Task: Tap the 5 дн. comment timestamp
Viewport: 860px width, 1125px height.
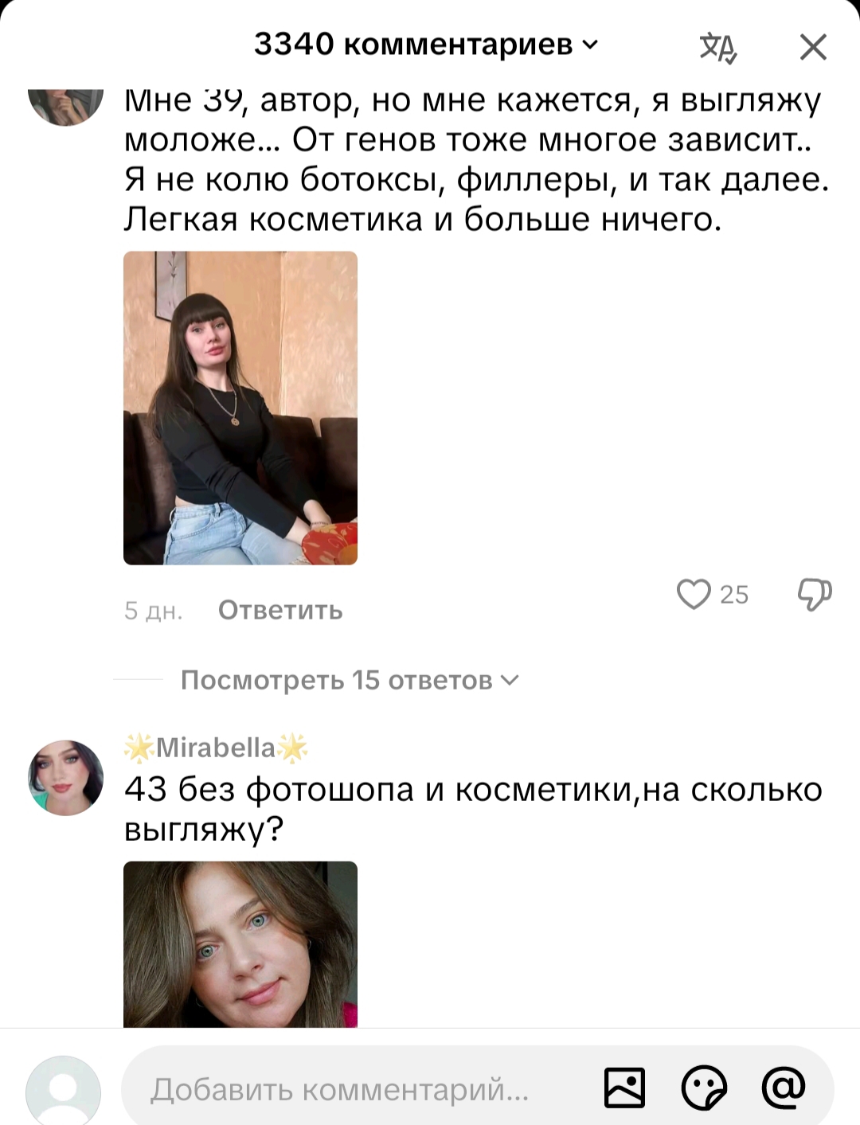Action: pos(154,611)
